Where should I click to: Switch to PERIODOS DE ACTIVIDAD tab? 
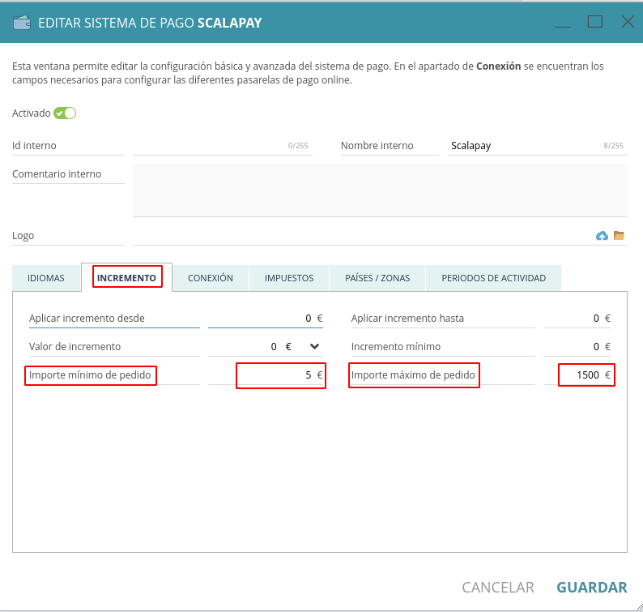(x=494, y=278)
